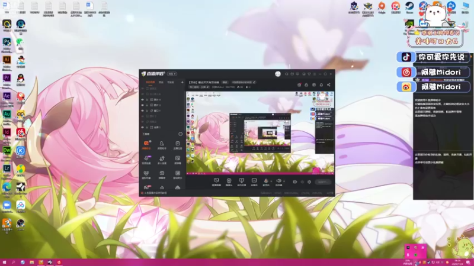The height and width of the screenshot is (266, 474).
Task: Open the Illustrator desktop shortcut
Action: click(7, 63)
